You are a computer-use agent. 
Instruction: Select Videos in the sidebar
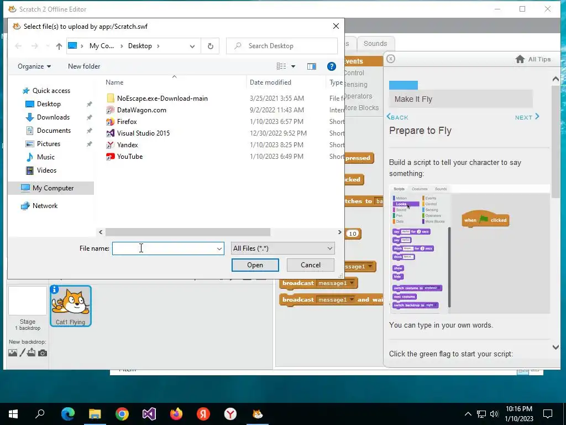pyautogui.click(x=46, y=170)
